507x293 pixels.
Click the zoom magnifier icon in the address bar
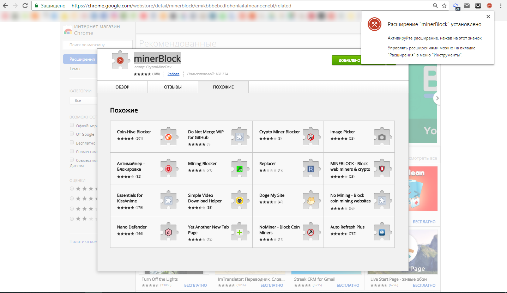tap(435, 6)
